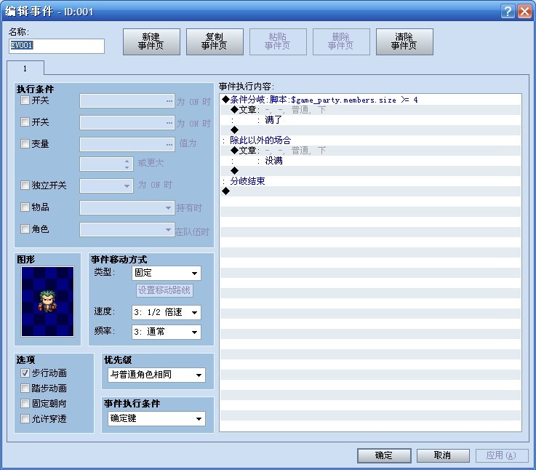The image size is (536, 470).
Task: Open the 优先级 dropdown showing 与普通角色相同
Action: (x=156, y=375)
